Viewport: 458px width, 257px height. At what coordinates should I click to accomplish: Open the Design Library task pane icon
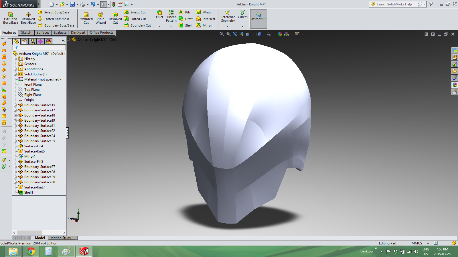tap(455, 64)
